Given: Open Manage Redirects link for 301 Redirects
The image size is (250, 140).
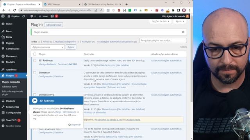Looking at the screenshot, I should pos(47,64).
